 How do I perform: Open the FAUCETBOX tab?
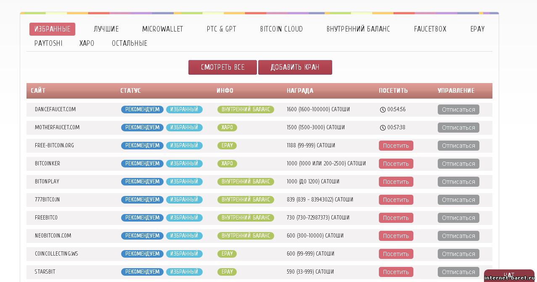point(430,29)
